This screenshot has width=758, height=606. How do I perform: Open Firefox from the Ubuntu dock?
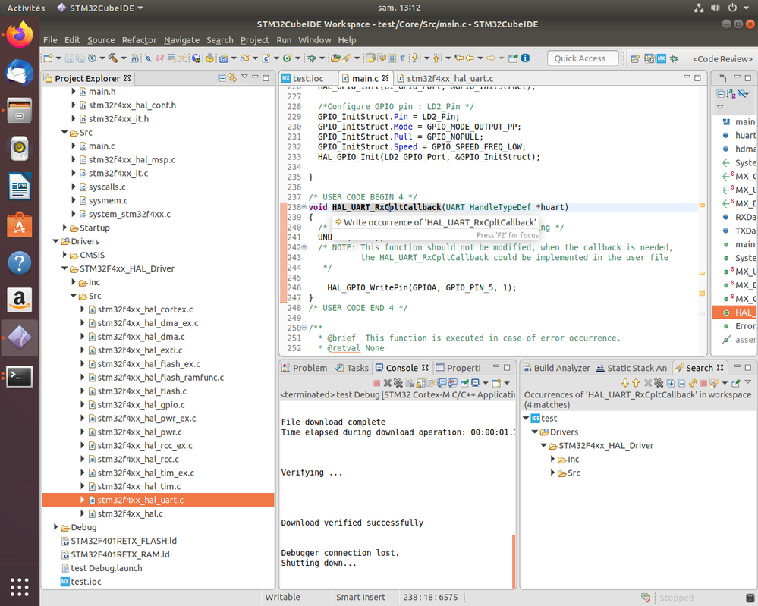[x=20, y=34]
